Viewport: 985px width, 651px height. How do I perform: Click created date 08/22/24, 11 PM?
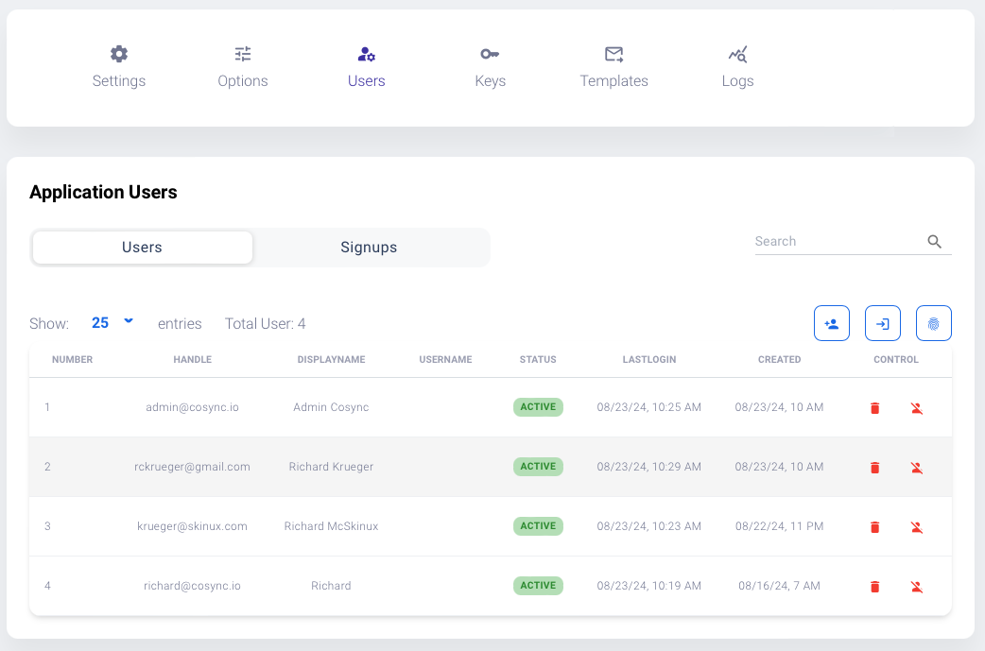point(779,526)
